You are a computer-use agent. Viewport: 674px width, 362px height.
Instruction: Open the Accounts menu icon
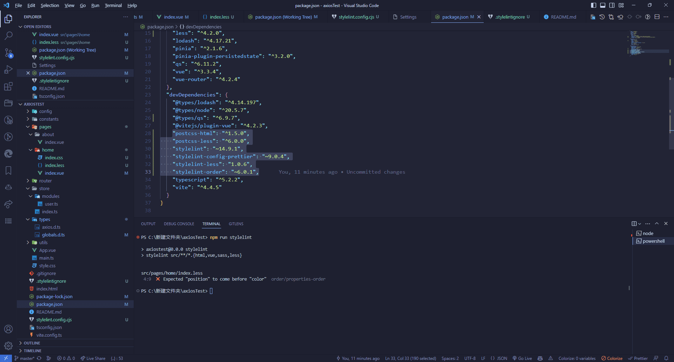(8, 329)
